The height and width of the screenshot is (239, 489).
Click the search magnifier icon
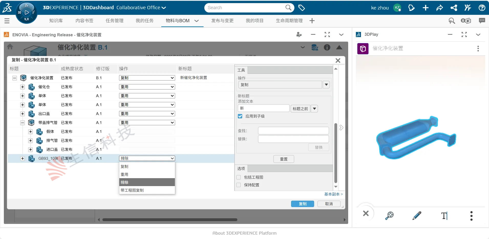(288, 8)
